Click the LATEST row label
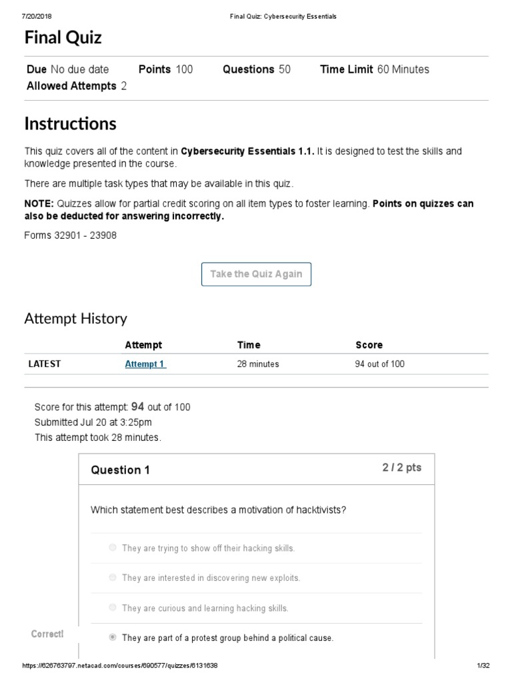 click(x=44, y=364)
